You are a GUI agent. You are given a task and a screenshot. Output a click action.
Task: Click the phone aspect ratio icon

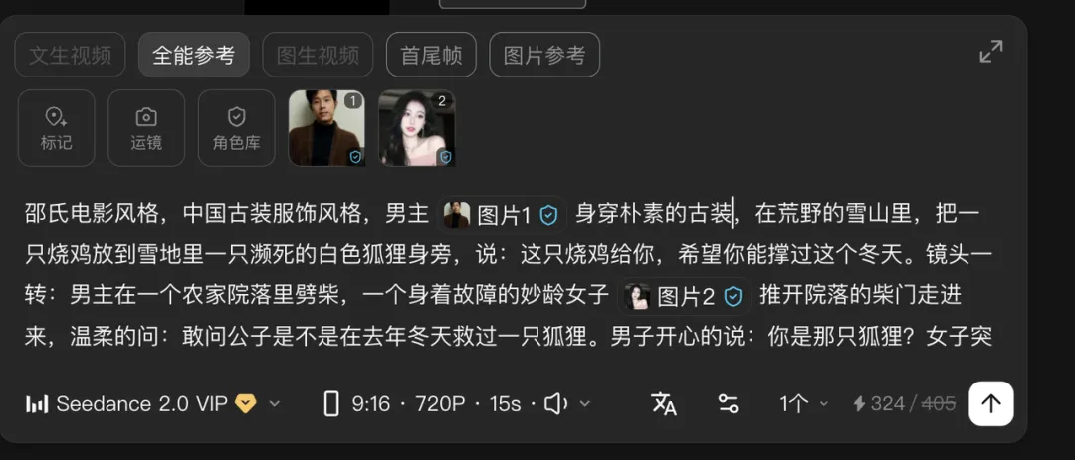pos(331,404)
